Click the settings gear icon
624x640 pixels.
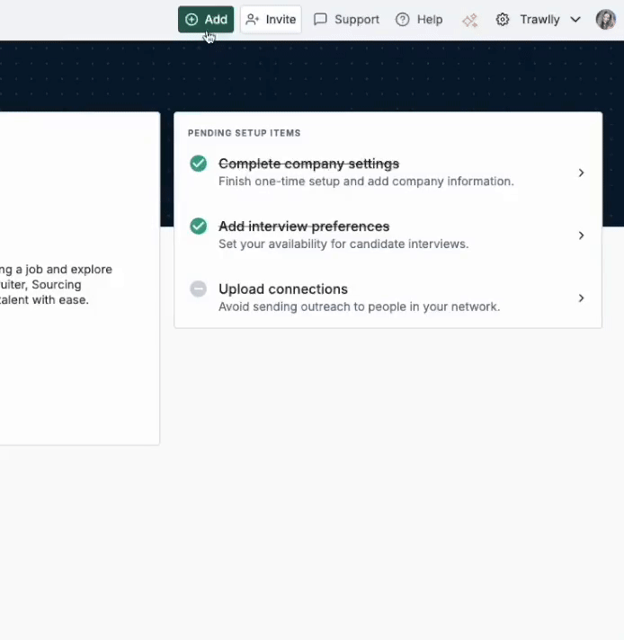pos(503,20)
